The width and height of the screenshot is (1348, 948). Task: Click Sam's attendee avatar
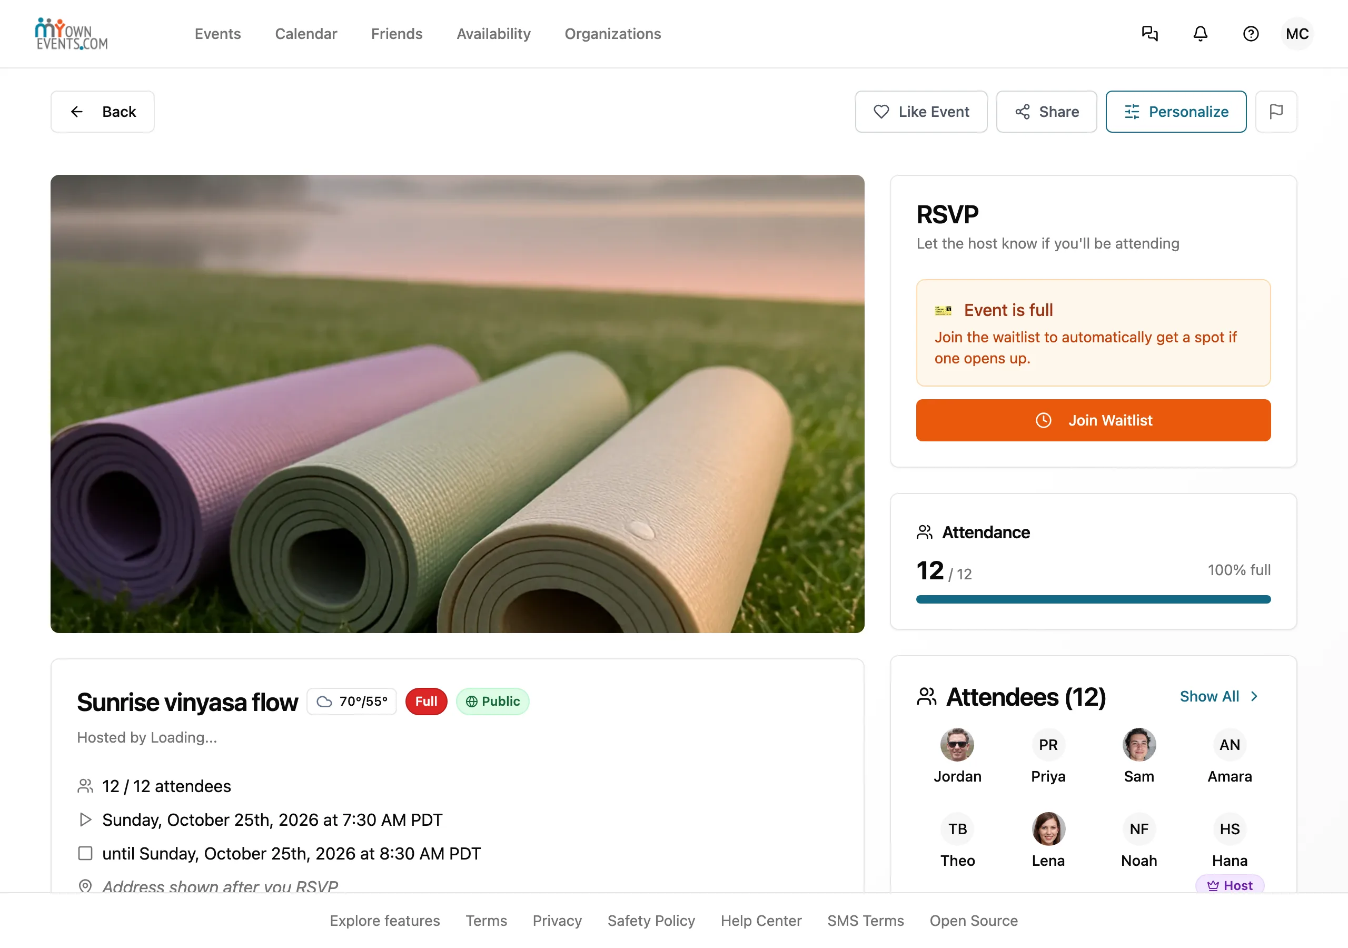click(1139, 744)
